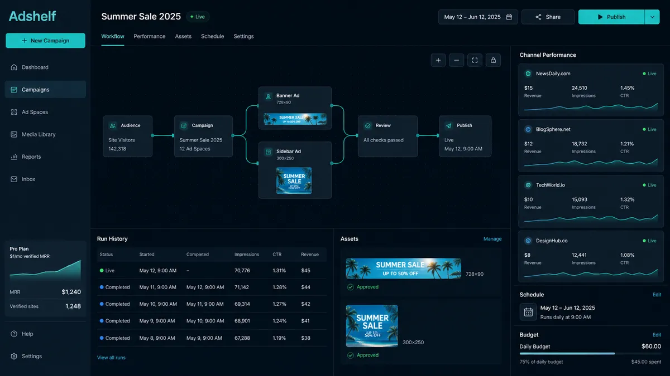Screen dimensions: 670x376
Task: Select the Live run row status
Action: coord(107,271)
